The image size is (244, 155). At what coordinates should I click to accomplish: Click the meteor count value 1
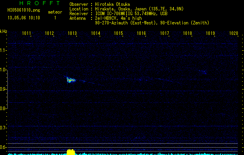55,18
